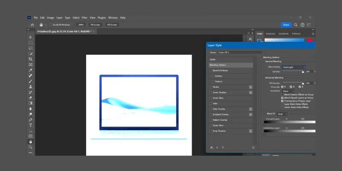Select the Gradient tool
The height and width of the screenshot is (171, 342).
(30, 103)
